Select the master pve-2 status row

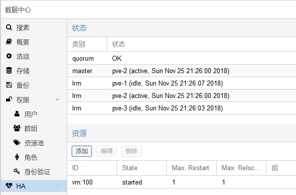[181, 71]
